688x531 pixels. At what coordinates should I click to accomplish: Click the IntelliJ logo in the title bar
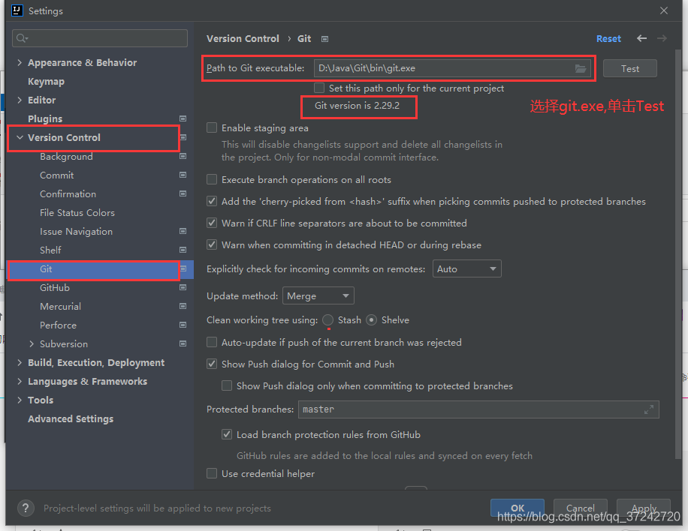point(17,10)
